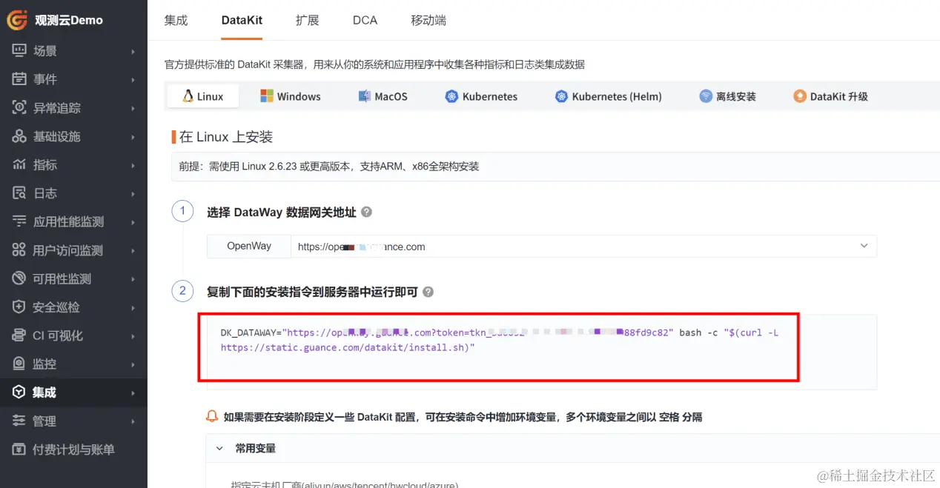Click the bell icon beside 环境变量 note
The width and height of the screenshot is (940, 488).
tap(212, 417)
